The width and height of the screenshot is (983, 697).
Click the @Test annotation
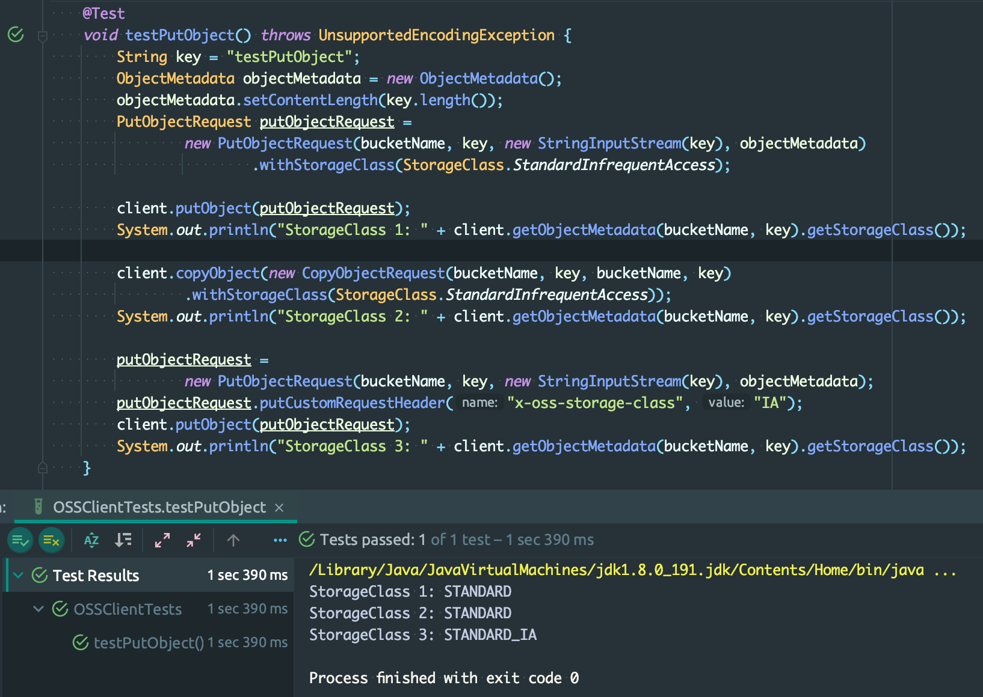click(103, 13)
